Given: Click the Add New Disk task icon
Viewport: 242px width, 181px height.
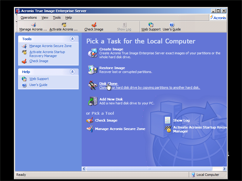Looking at the screenshot, I should coord(93,101).
